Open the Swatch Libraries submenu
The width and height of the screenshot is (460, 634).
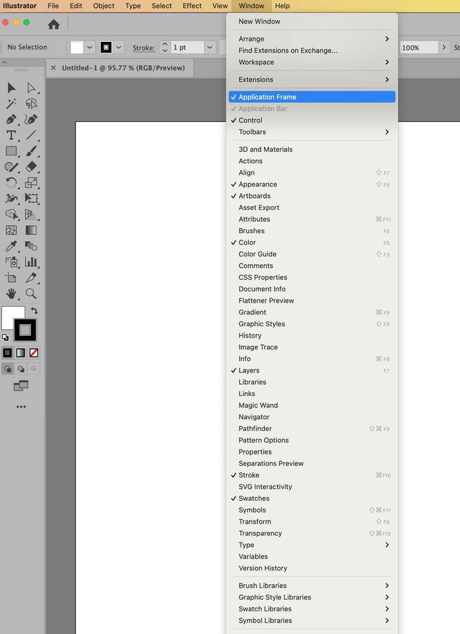(x=312, y=609)
